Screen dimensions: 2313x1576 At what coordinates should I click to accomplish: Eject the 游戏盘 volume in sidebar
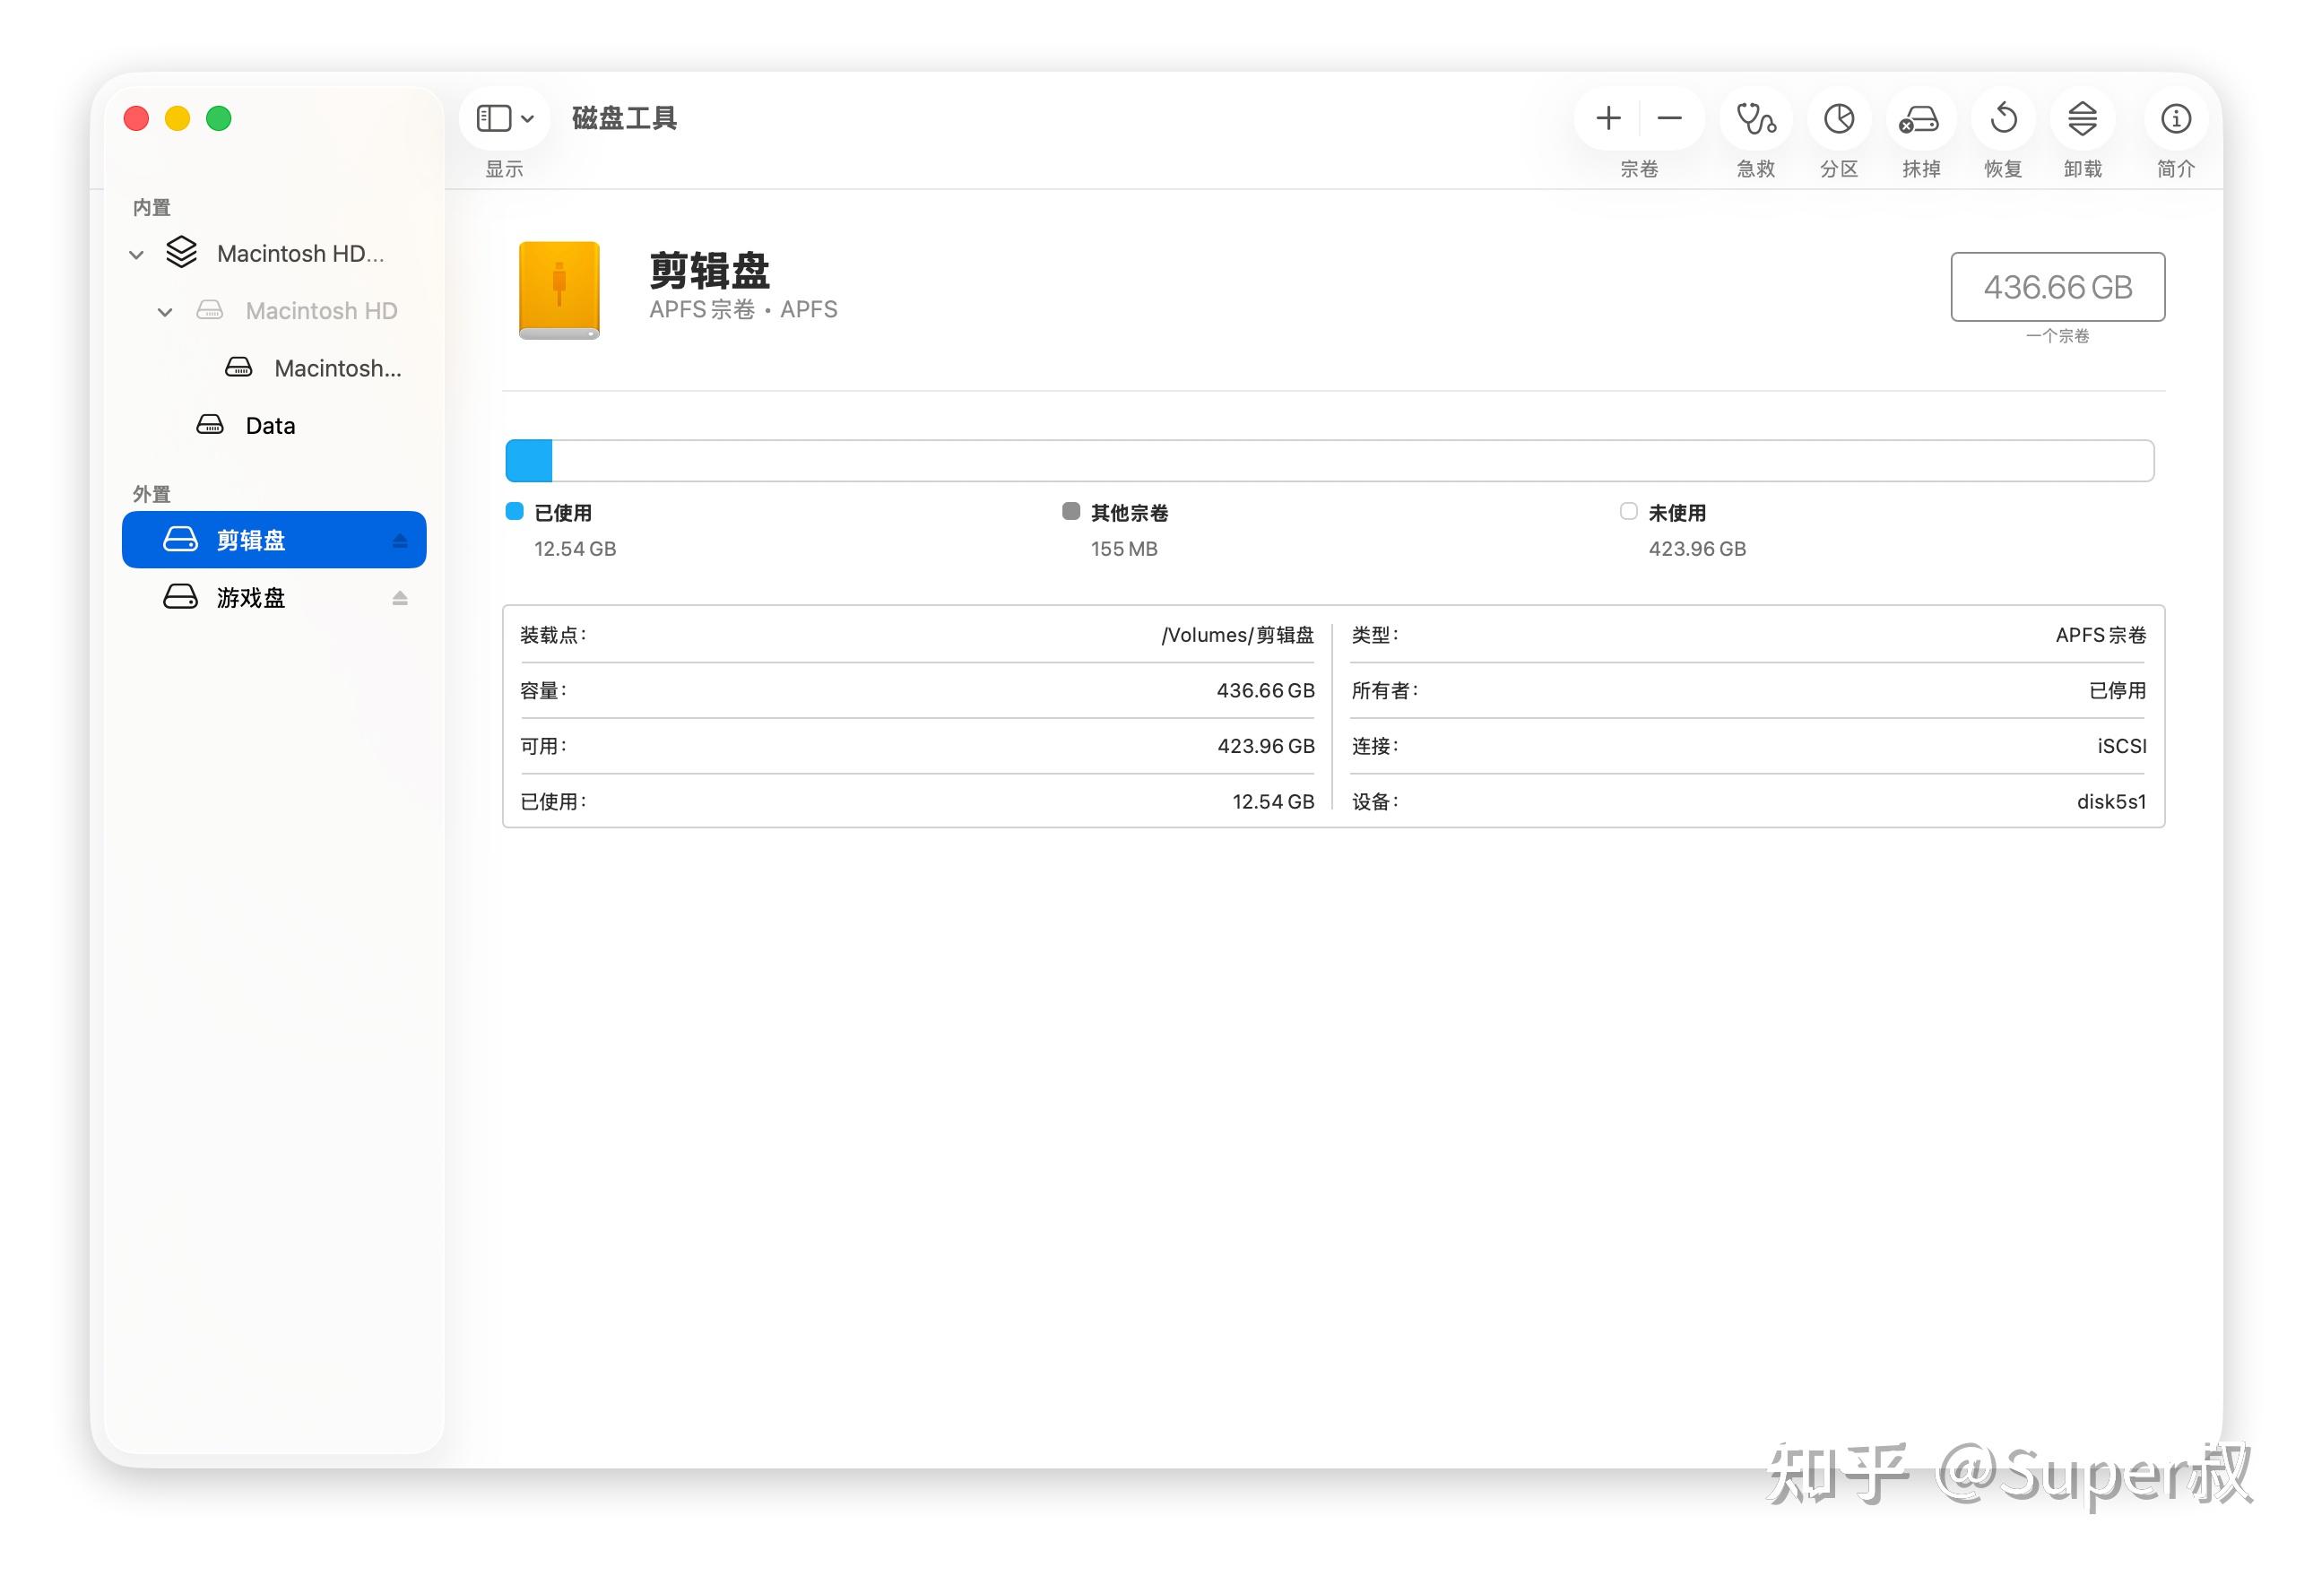point(400,598)
